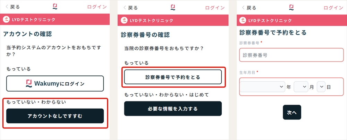Open ログイン link in the right panel
347x140 pixels.
point(333,8)
